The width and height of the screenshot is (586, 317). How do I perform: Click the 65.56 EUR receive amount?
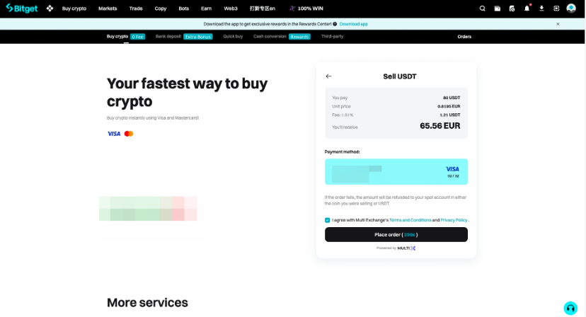pyautogui.click(x=440, y=126)
